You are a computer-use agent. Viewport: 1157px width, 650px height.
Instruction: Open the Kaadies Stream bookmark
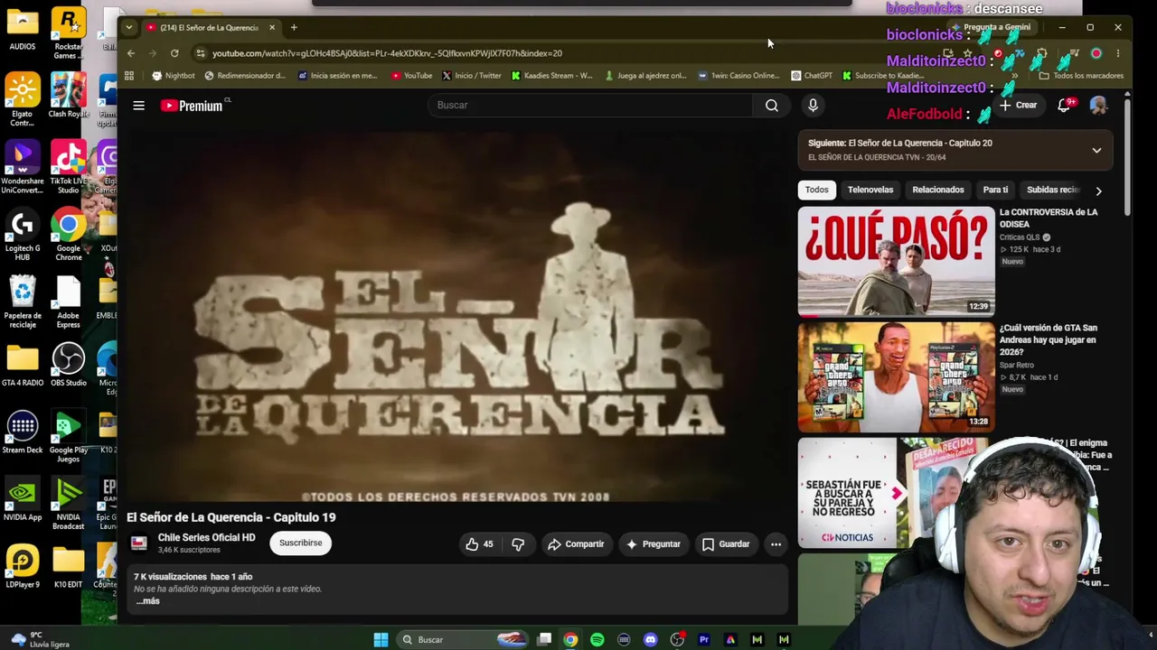click(x=551, y=76)
